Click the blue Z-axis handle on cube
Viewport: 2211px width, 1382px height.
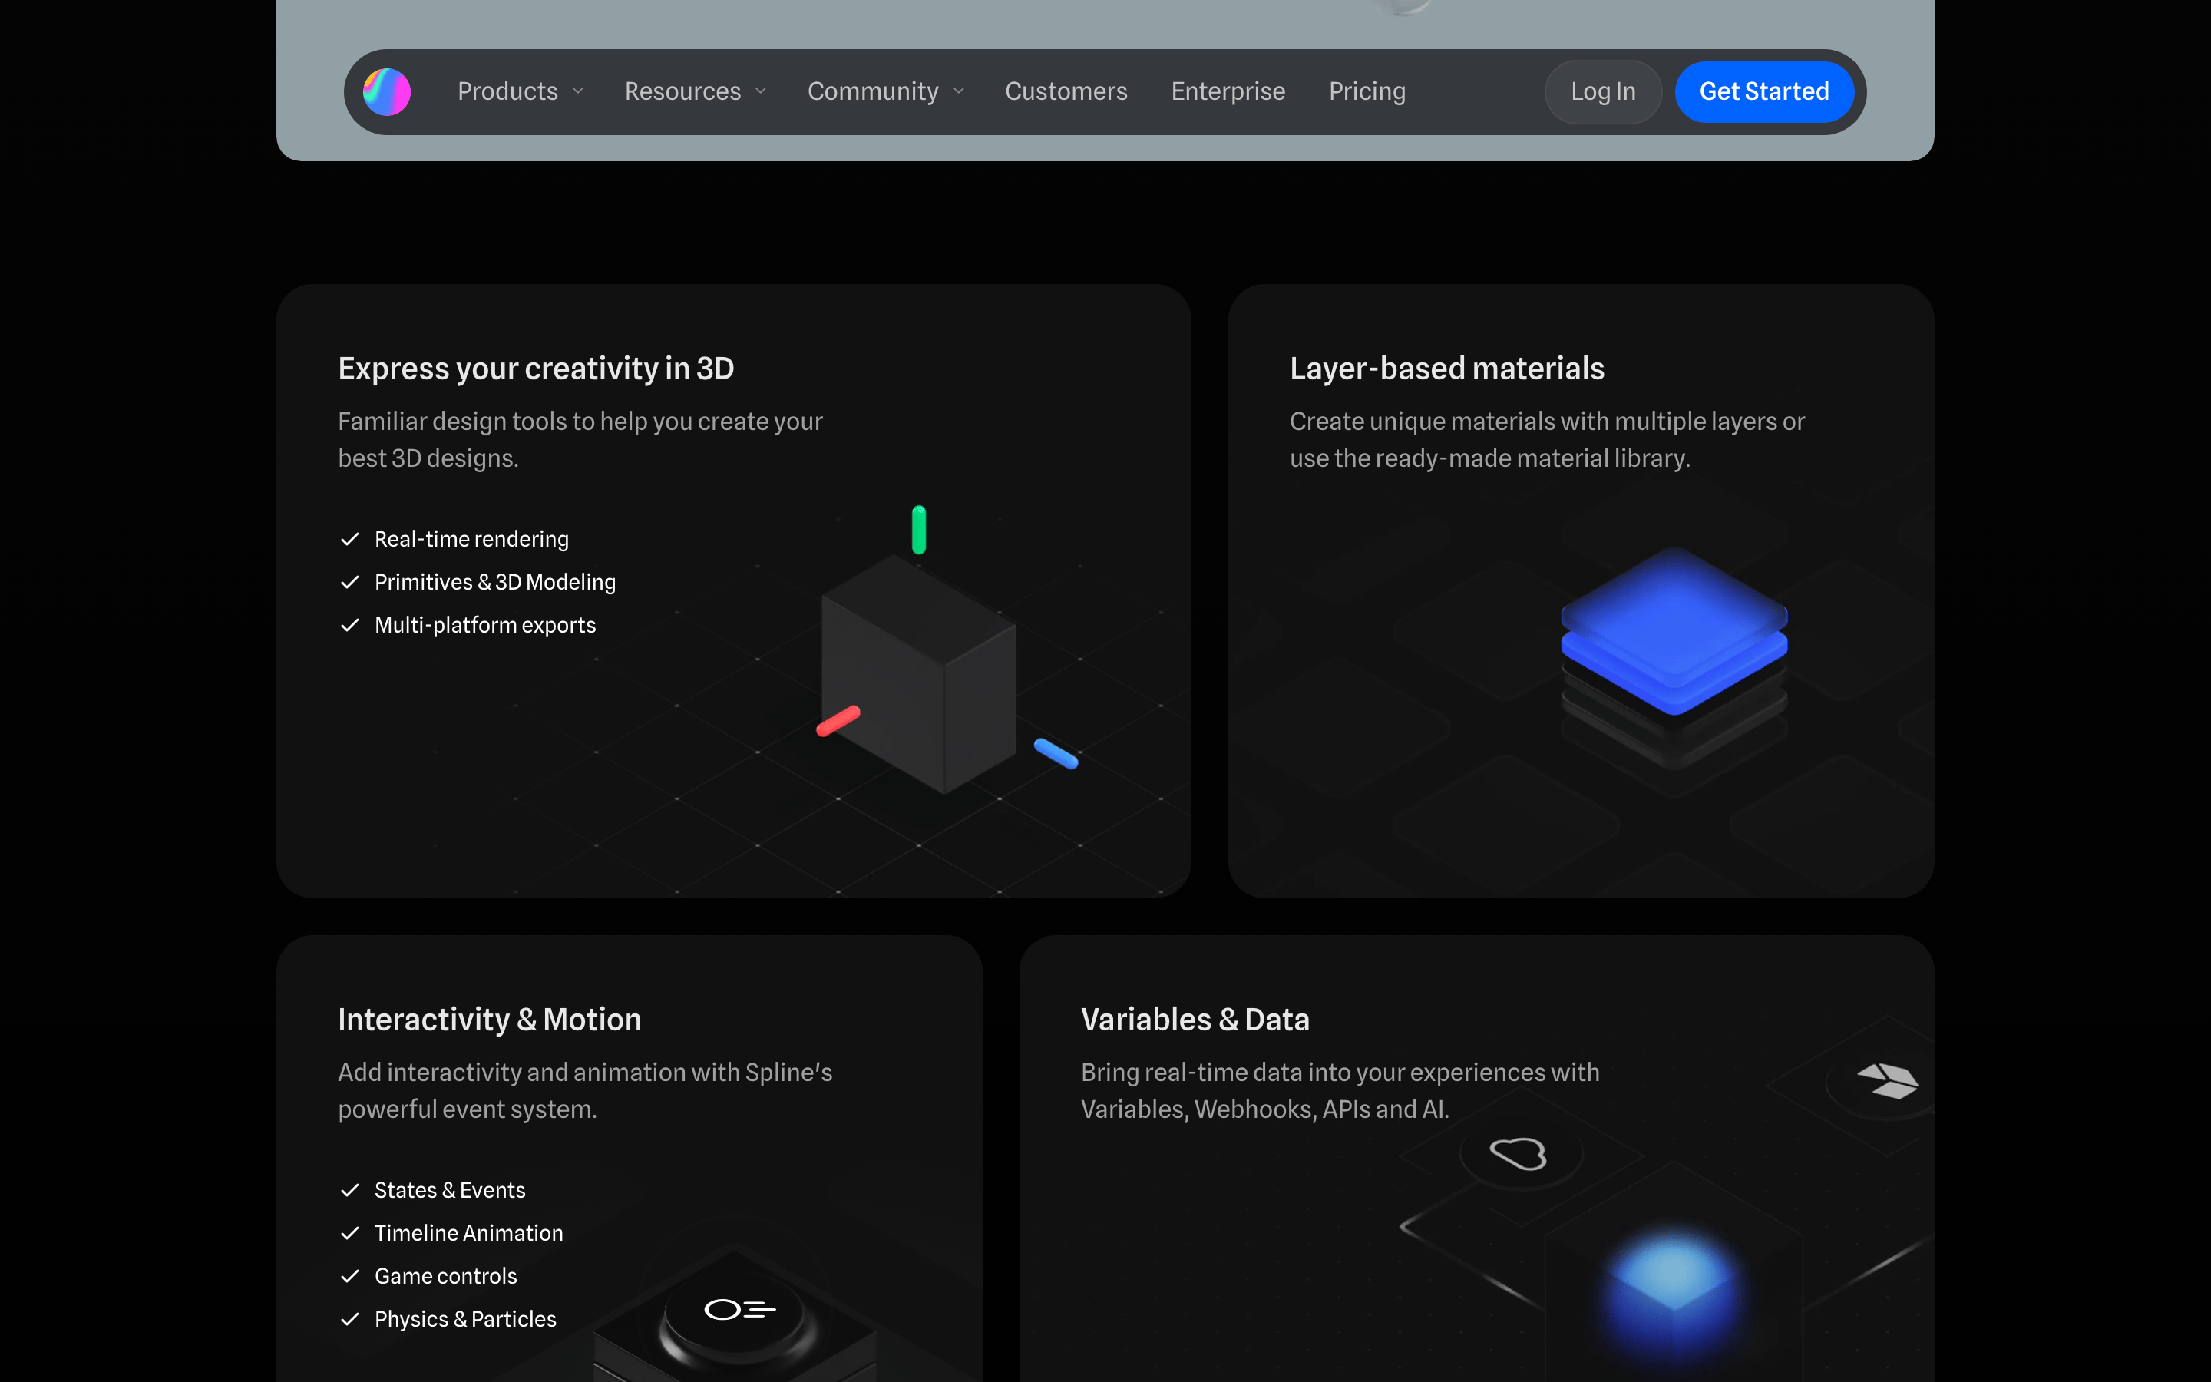pyautogui.click(x=1056, y=753)
